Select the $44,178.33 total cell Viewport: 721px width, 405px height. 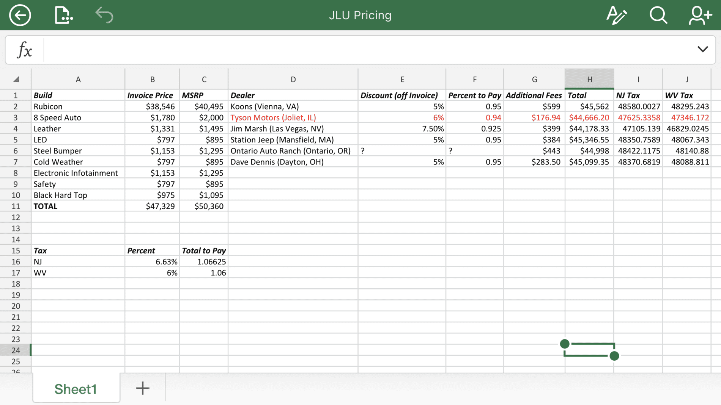click(589, 129)
